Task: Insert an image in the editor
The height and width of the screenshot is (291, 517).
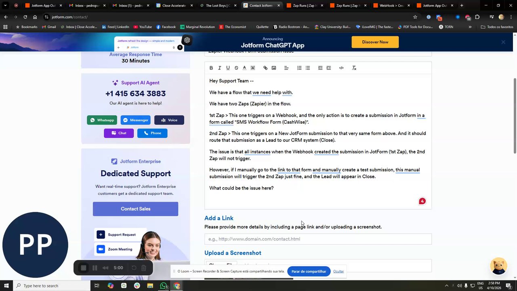Action: pyautogui.click(x=274, y=68)
